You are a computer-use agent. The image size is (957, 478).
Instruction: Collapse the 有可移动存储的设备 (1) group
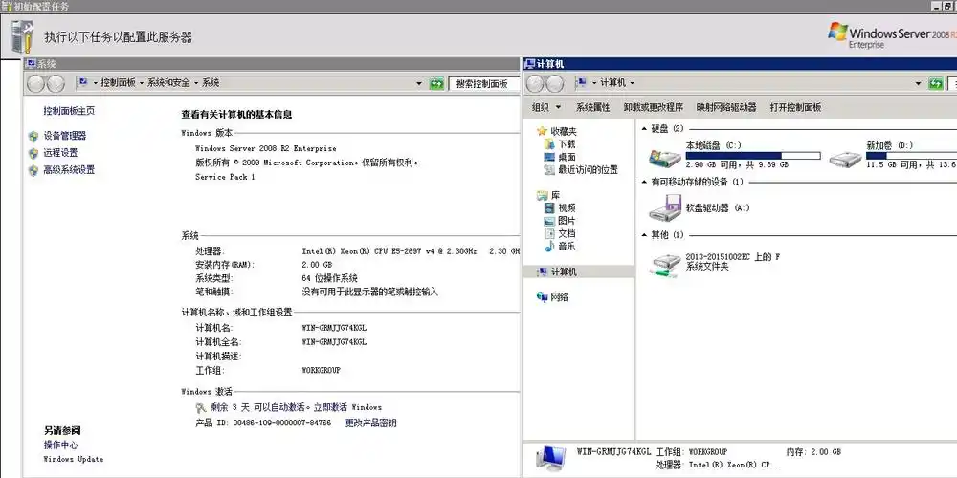pyautogui.click(x=644, y=183)
